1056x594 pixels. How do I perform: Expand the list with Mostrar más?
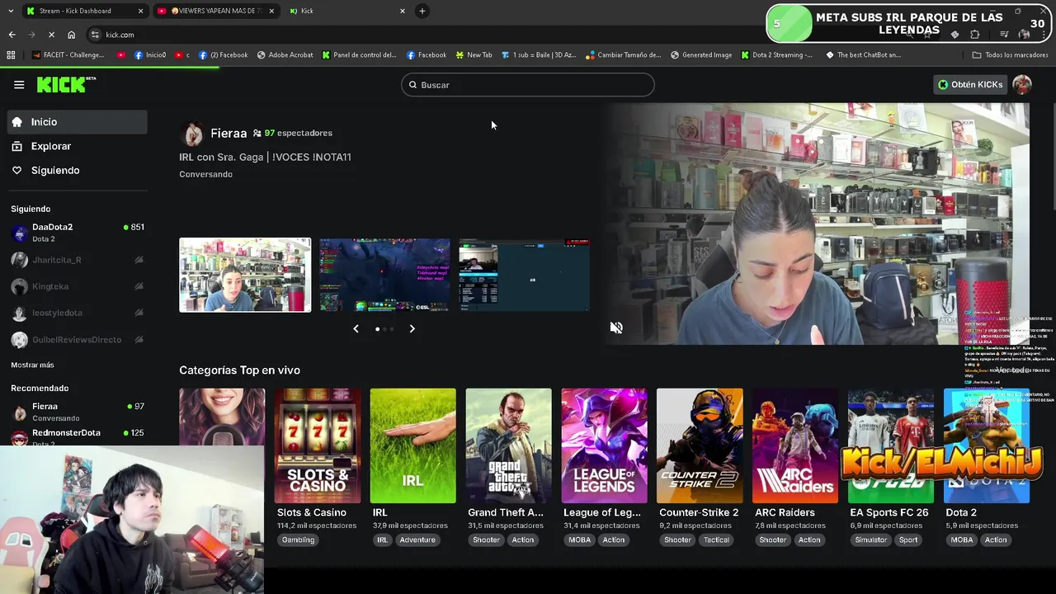pos(32,365)
